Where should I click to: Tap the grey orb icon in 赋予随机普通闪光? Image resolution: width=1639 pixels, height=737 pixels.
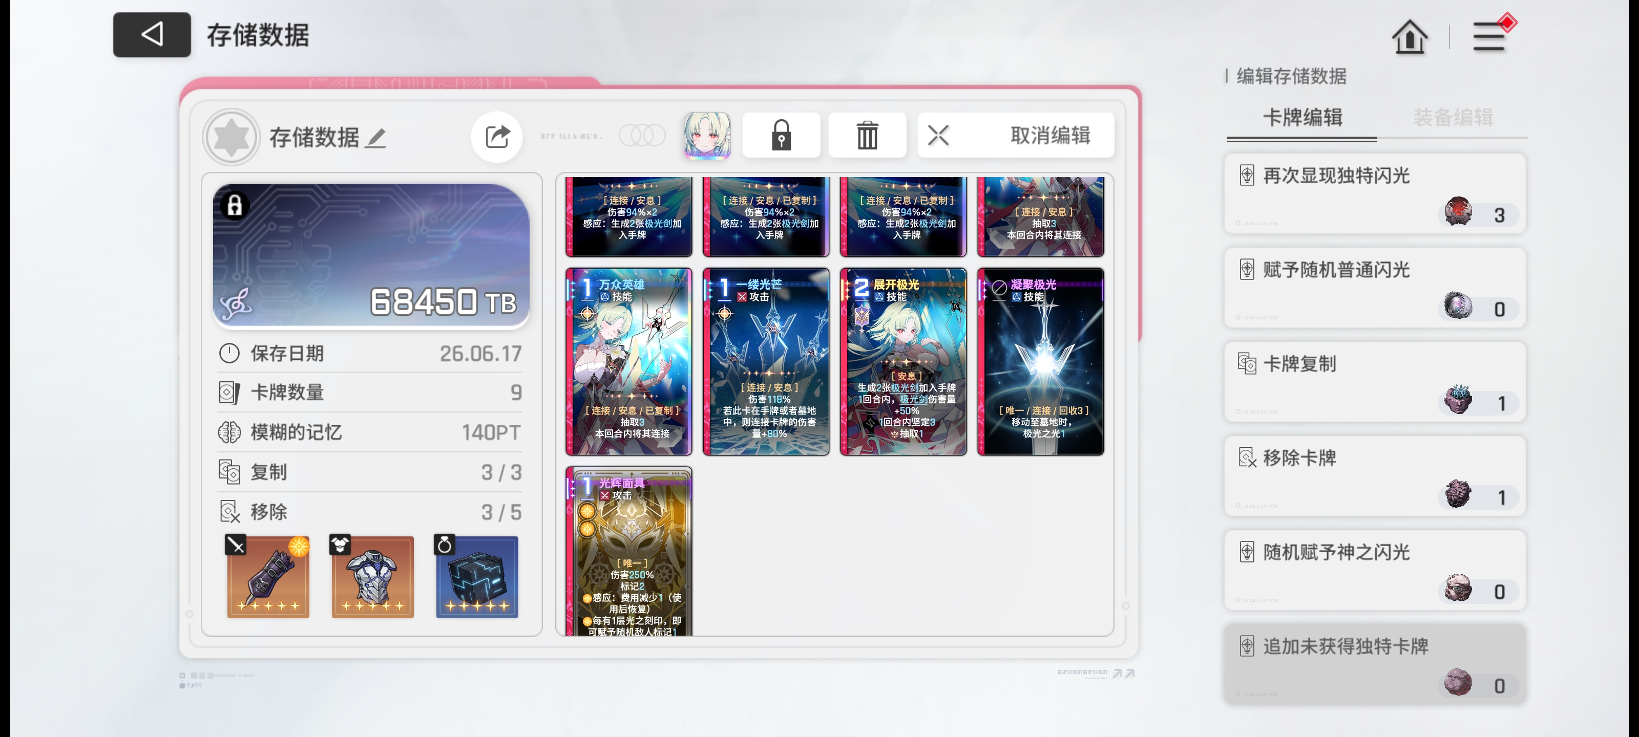(1458, 306)
